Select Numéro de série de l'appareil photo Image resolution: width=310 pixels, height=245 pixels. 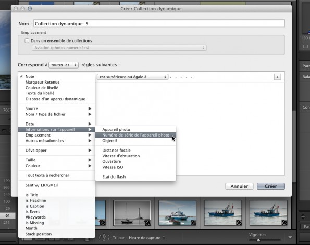coord(135,135)
